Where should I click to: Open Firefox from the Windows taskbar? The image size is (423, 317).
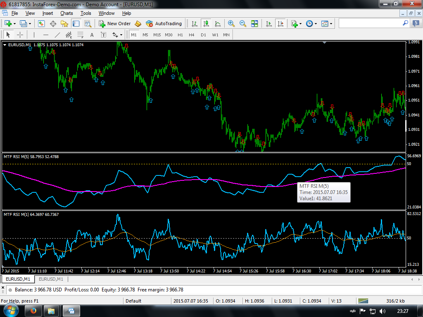coord(33,310)
